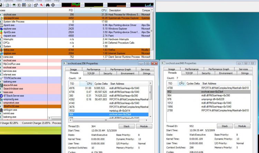
Task: Click the Refresh Now toolbar icon
Action: (x=7, y=5)
